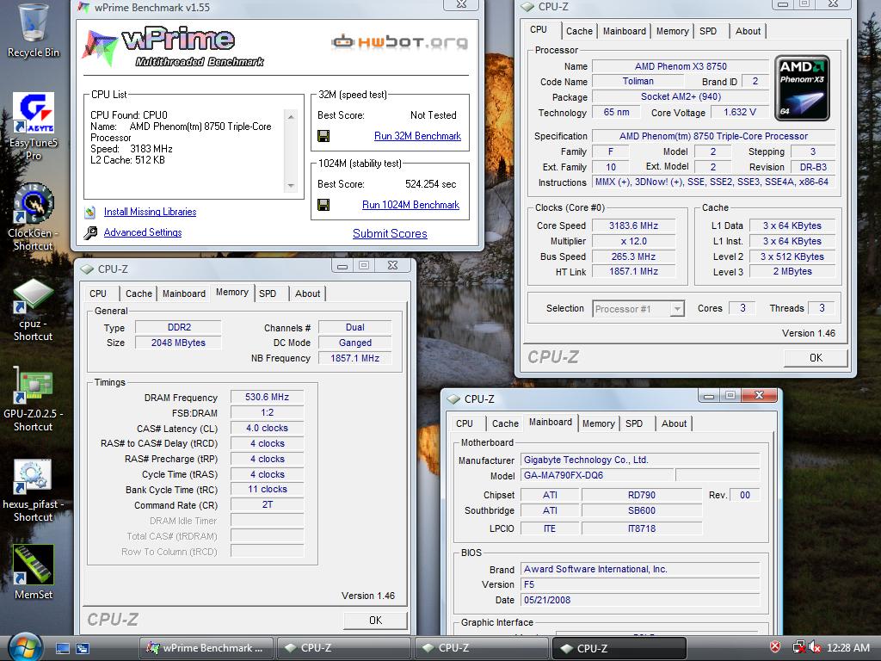Image resolution: width=881 pixels, height=661 pixels.
Task: Launch the GPU-Z.0.2.5 shortcut icon
Action: 34,385
